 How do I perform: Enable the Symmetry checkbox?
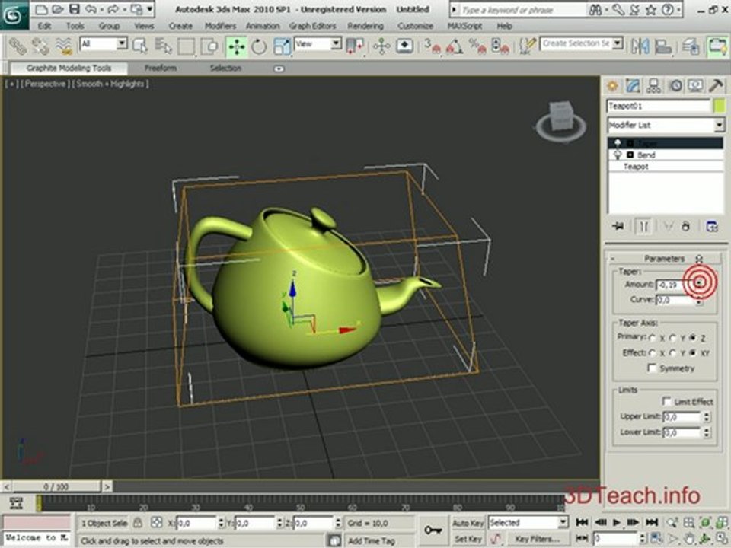(x=653, y=368)
